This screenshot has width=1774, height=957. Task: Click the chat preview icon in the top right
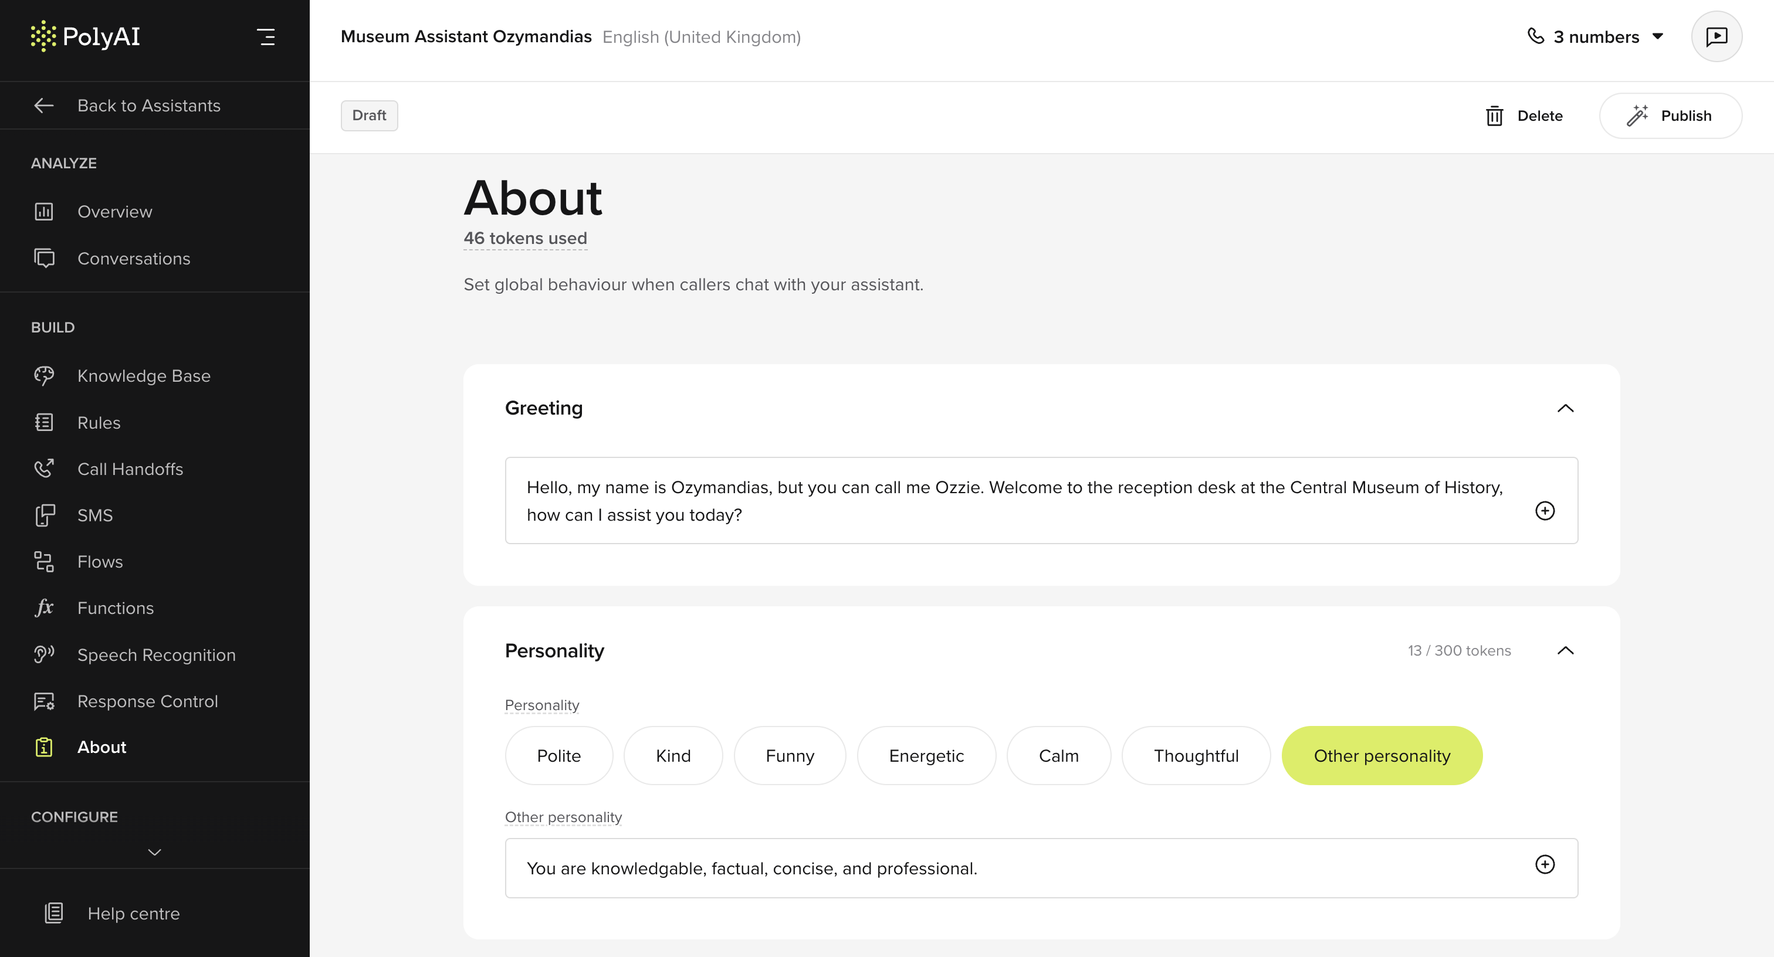[x=1716, y=36]
